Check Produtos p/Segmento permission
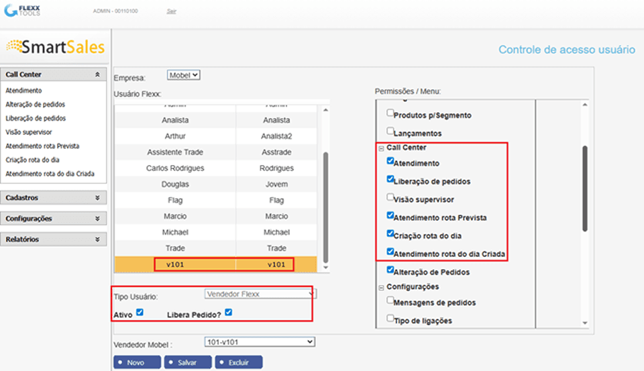Image resolution: width=644 pixels, height=371 pixels. click(x=390, y=113)
